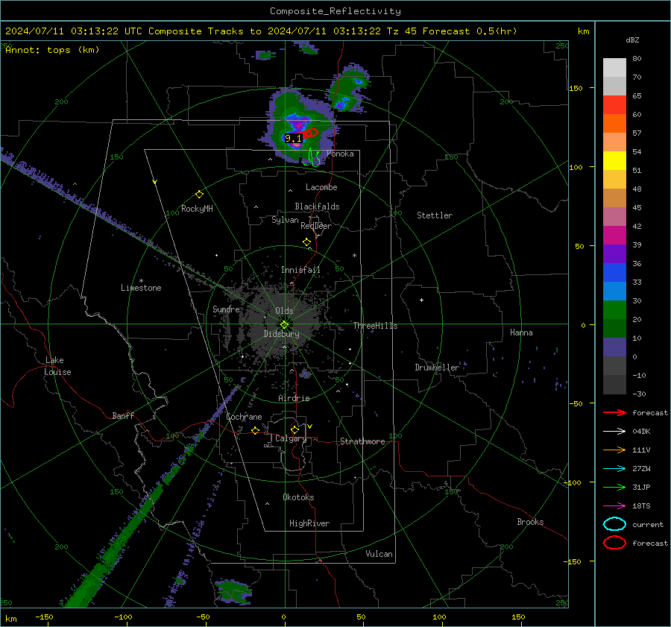The width and height of the screenshot is (671, 627).
Task: Click the Calgary city label
Action: [291, 438]
